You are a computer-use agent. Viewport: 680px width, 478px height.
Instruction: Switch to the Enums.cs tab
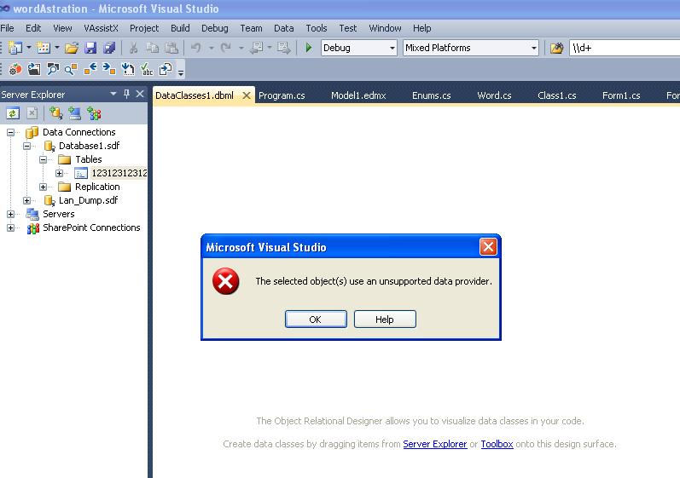(x=431, y=95)
